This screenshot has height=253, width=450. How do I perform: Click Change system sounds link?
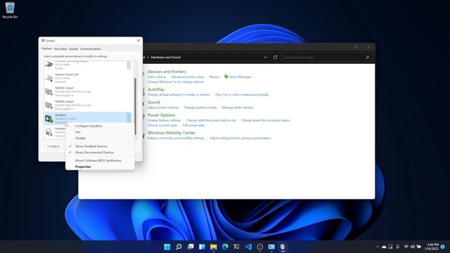[200, 108]
